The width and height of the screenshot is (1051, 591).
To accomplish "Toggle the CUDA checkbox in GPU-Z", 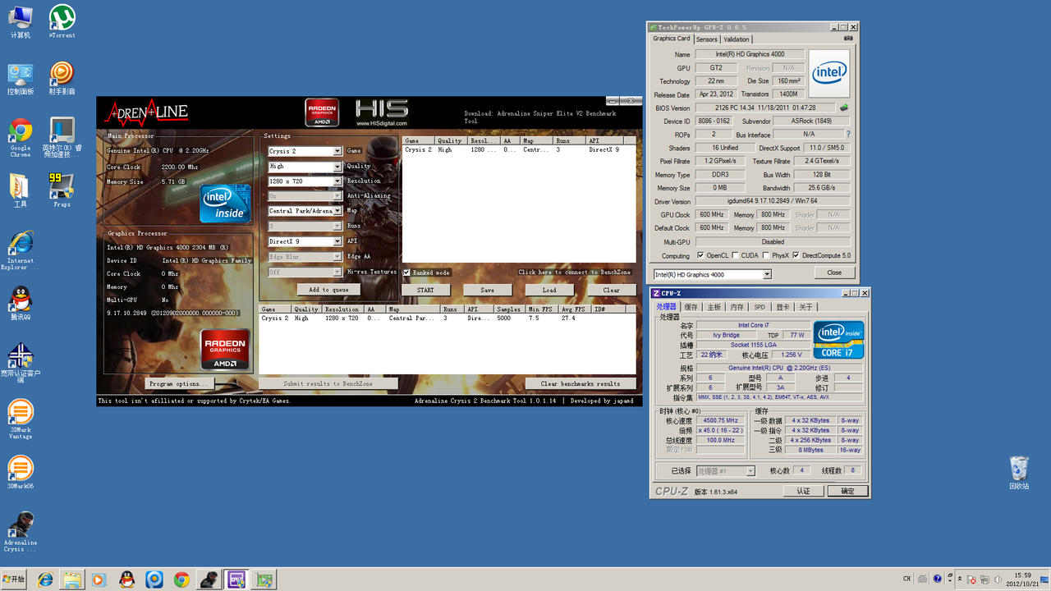I will click(x=735, y=255).
